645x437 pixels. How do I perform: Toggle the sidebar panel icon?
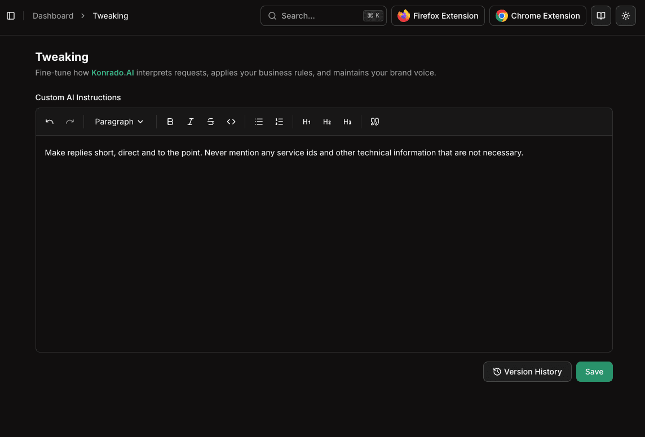pyautogui.click(x=11, y=16)
